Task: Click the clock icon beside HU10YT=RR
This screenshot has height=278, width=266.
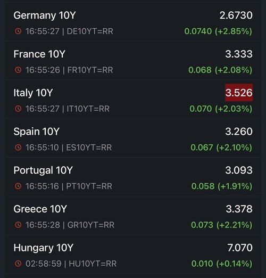Action: (x=18, y=264)
